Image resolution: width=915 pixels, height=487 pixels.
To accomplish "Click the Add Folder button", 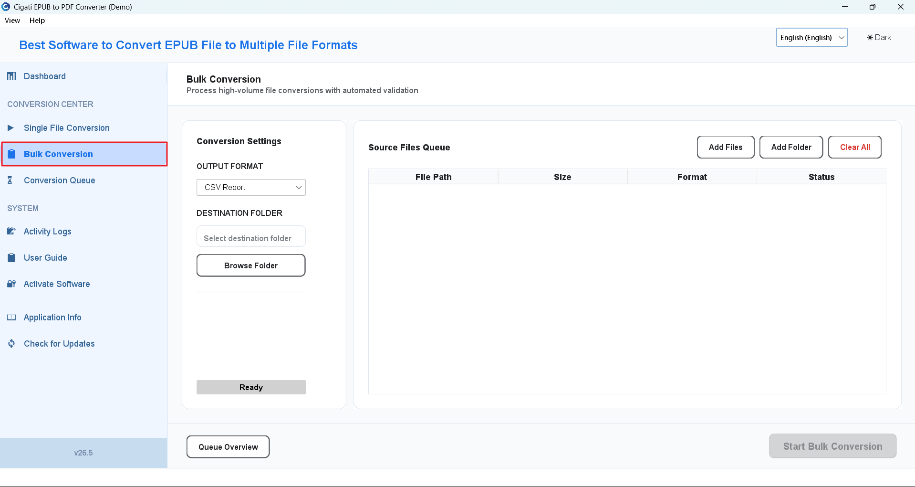I will pos(791,147).
